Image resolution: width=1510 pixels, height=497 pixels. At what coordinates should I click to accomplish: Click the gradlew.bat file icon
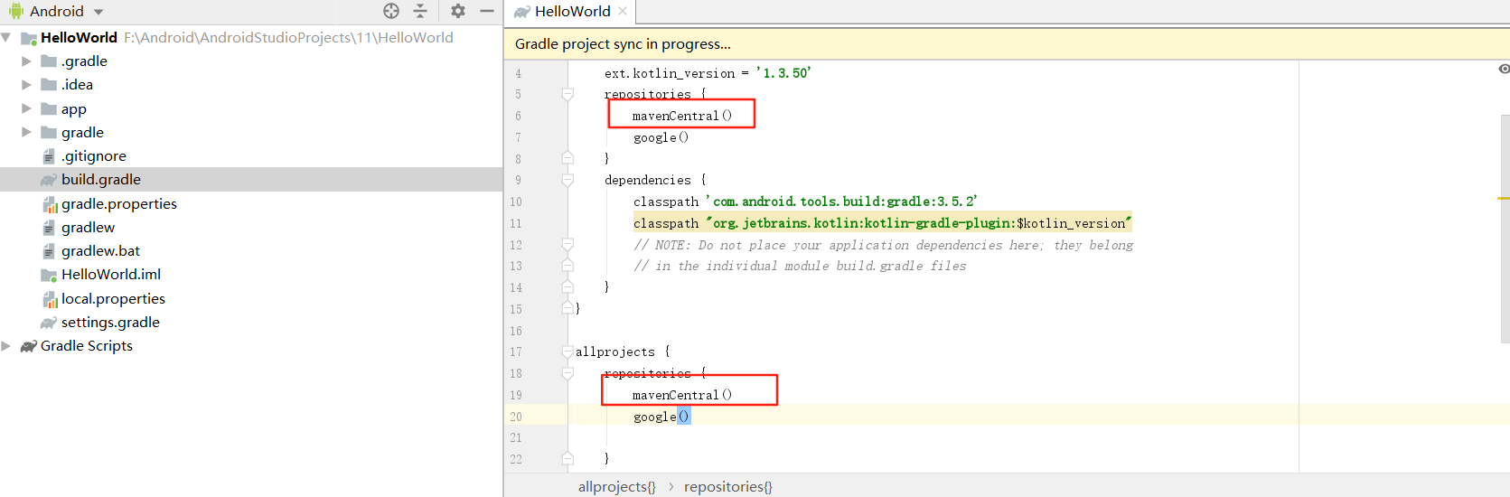pos(49,251)
